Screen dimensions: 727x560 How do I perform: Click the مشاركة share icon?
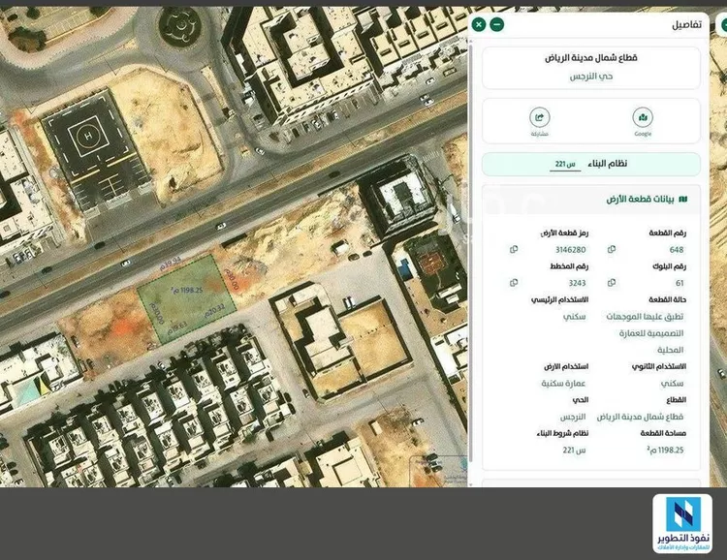tap(540, 117)
